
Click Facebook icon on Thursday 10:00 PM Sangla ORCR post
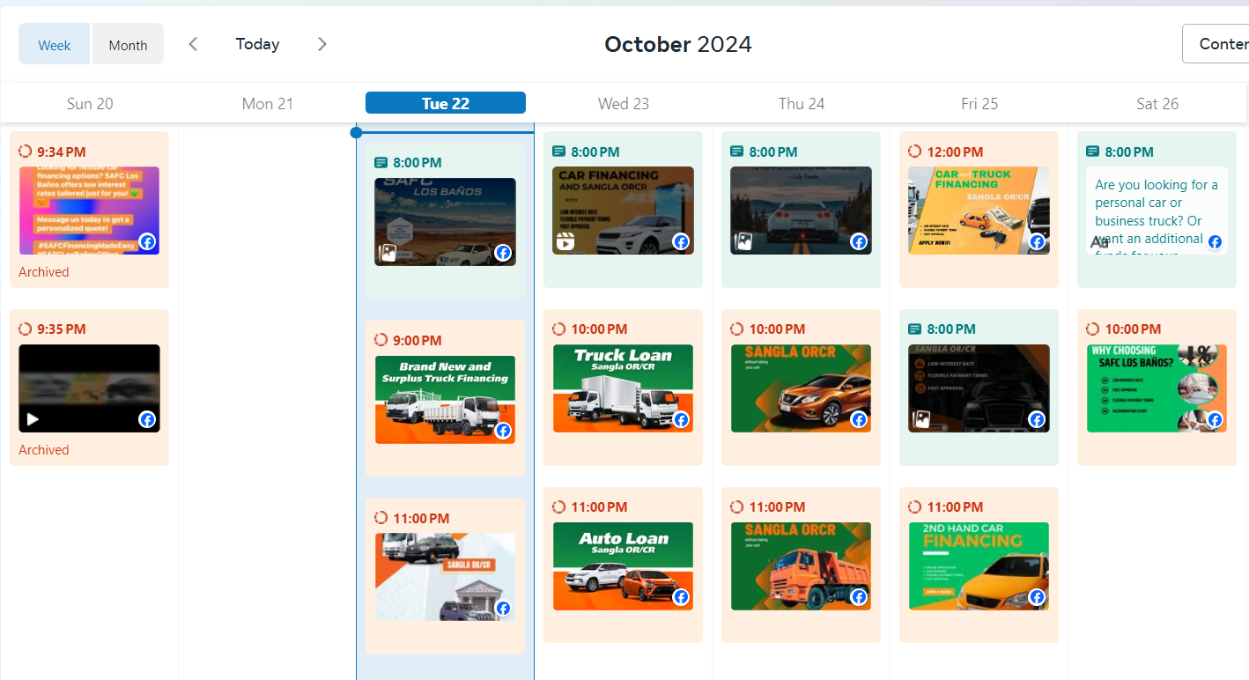point(859,420)
